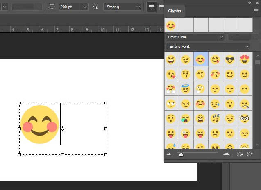Enable left align text
This screenshot has height=190, width=261.
click(x=152, y=7)
